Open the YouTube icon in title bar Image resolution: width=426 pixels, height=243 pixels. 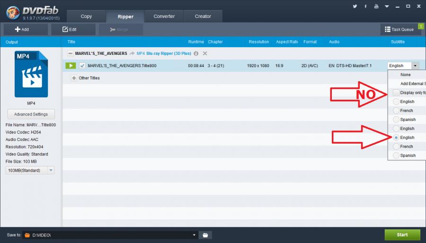(376, 7)
